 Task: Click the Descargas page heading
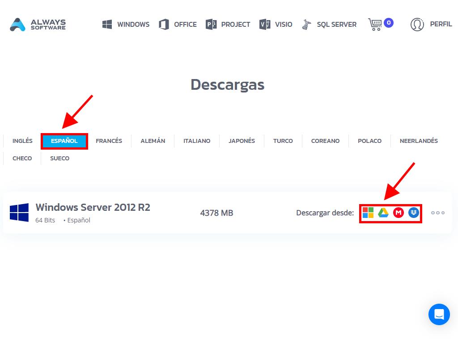pyautogui.click(x=228, y=85)
